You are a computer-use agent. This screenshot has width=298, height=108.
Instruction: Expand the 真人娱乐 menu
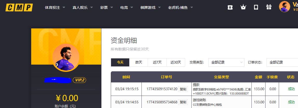click(x=82, y=7)
